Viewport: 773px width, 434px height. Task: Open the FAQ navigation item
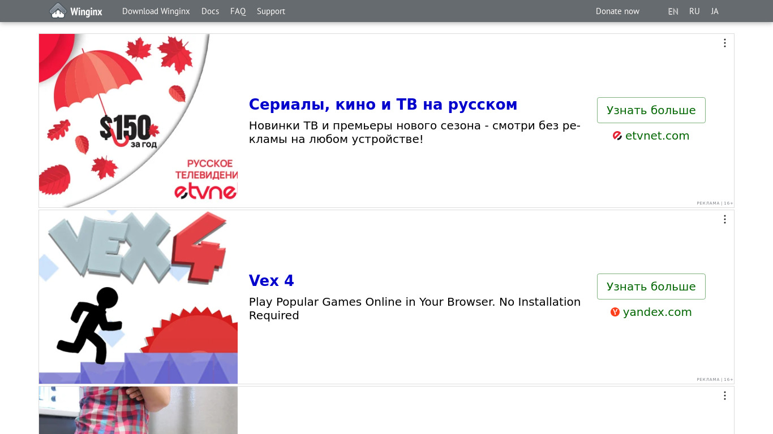coord(238,11)
